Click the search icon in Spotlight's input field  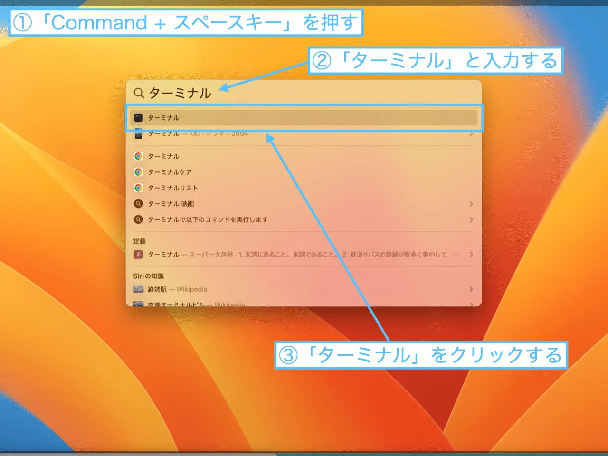coord(138,93)
